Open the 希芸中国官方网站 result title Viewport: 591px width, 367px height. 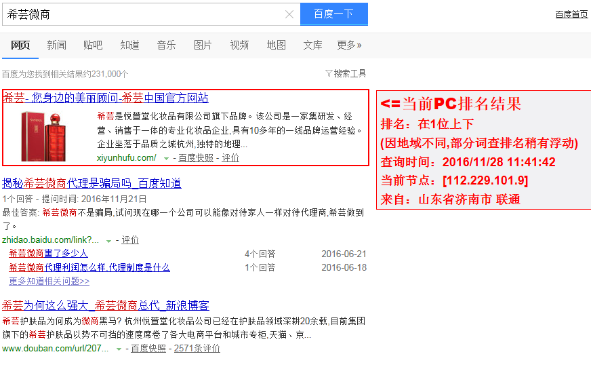(106, 98)
